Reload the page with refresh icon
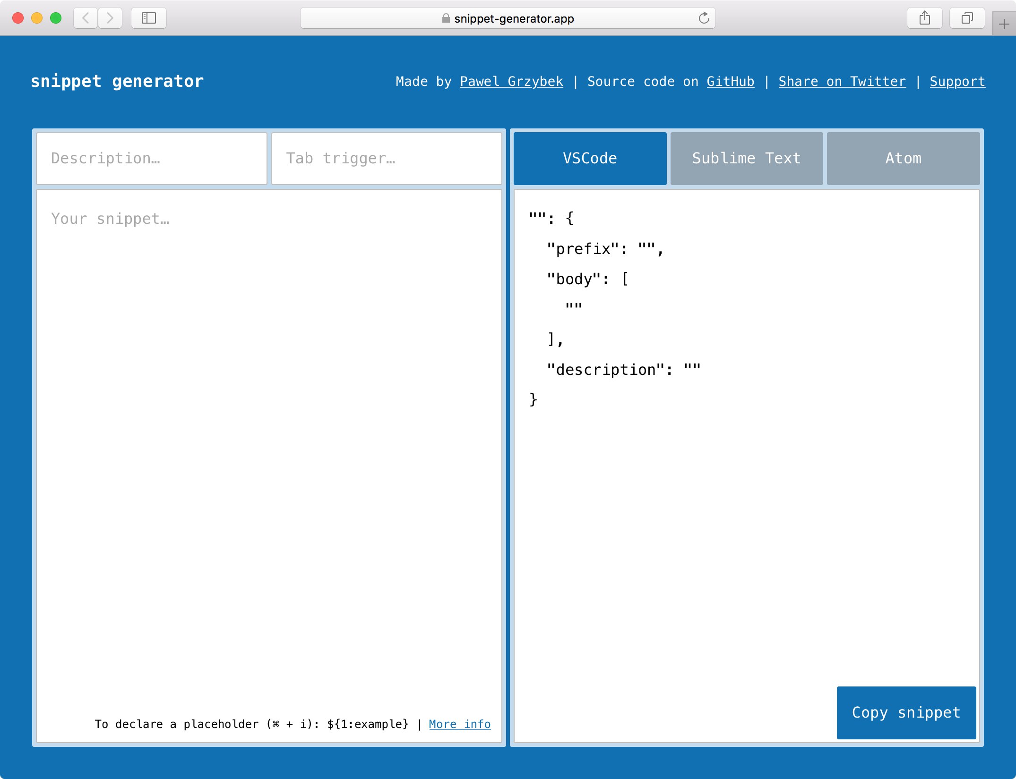 click(704, 18)
